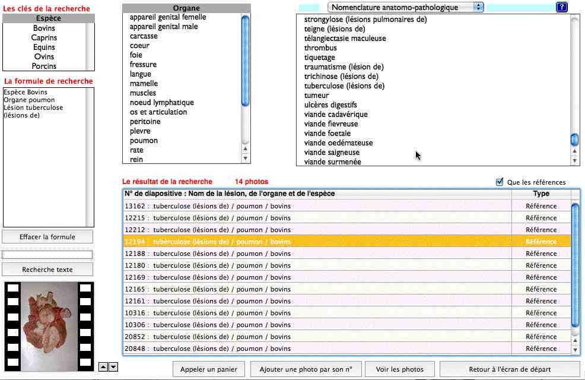The image size is (585, 380).
Task: Click "Appeler un panier"
Action: (208, 369)
